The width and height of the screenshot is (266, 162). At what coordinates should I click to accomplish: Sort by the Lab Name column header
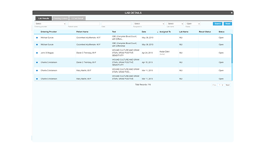click(x=184, y=31)
